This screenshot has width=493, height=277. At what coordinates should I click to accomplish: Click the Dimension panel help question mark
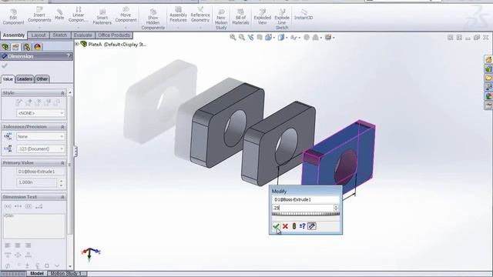pyautogui.click(x=69, y=56)
